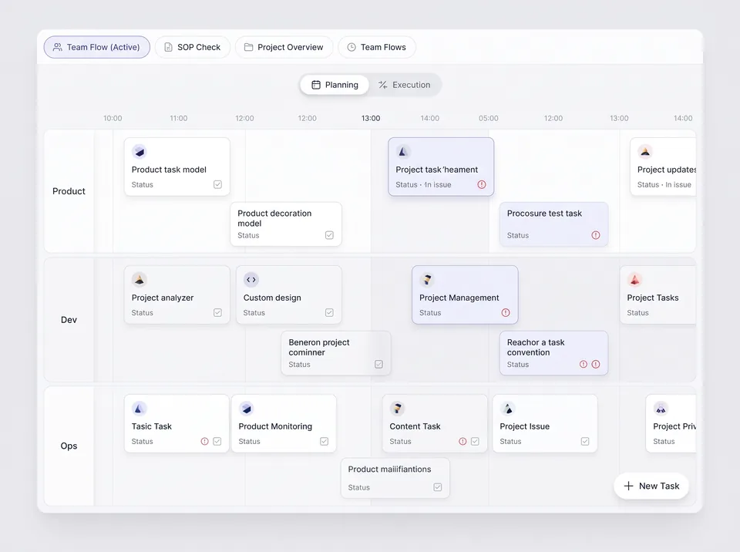The image size is (740, 552).
Task: Select the Planning view
Action: (335, 85)
